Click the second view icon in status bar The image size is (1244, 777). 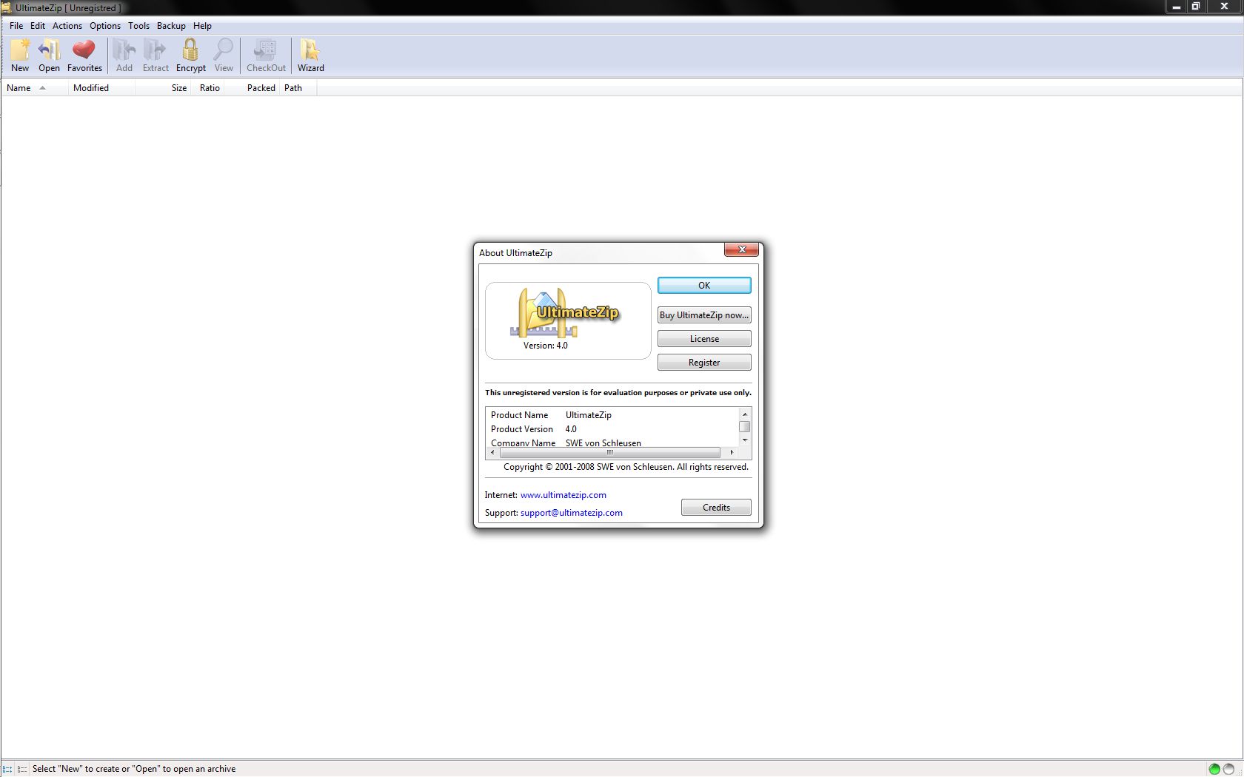click(22, 769)
